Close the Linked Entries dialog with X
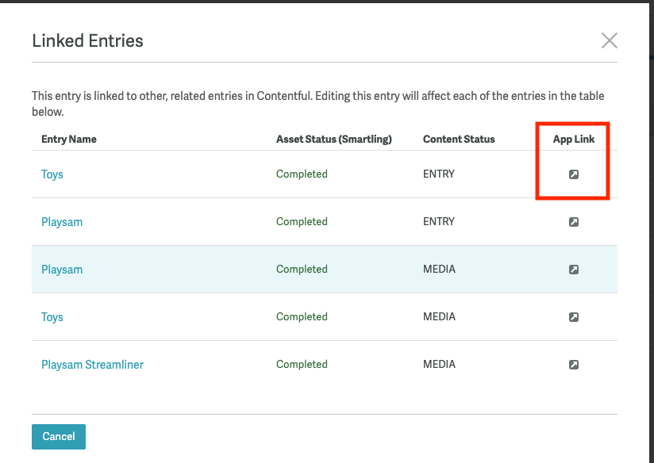 609,40
